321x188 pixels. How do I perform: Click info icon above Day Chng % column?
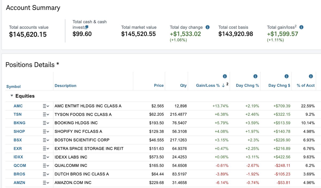[255, 76]
